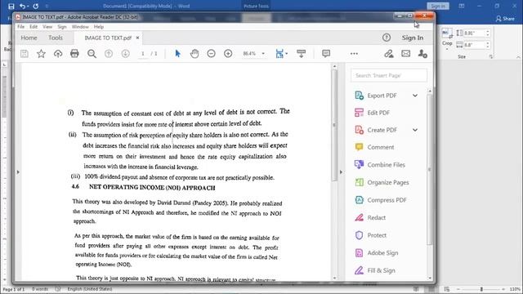Image resolution: width=523 pixels, height=294 pixels.
Task: Click the current page number field
Action: 143,54
